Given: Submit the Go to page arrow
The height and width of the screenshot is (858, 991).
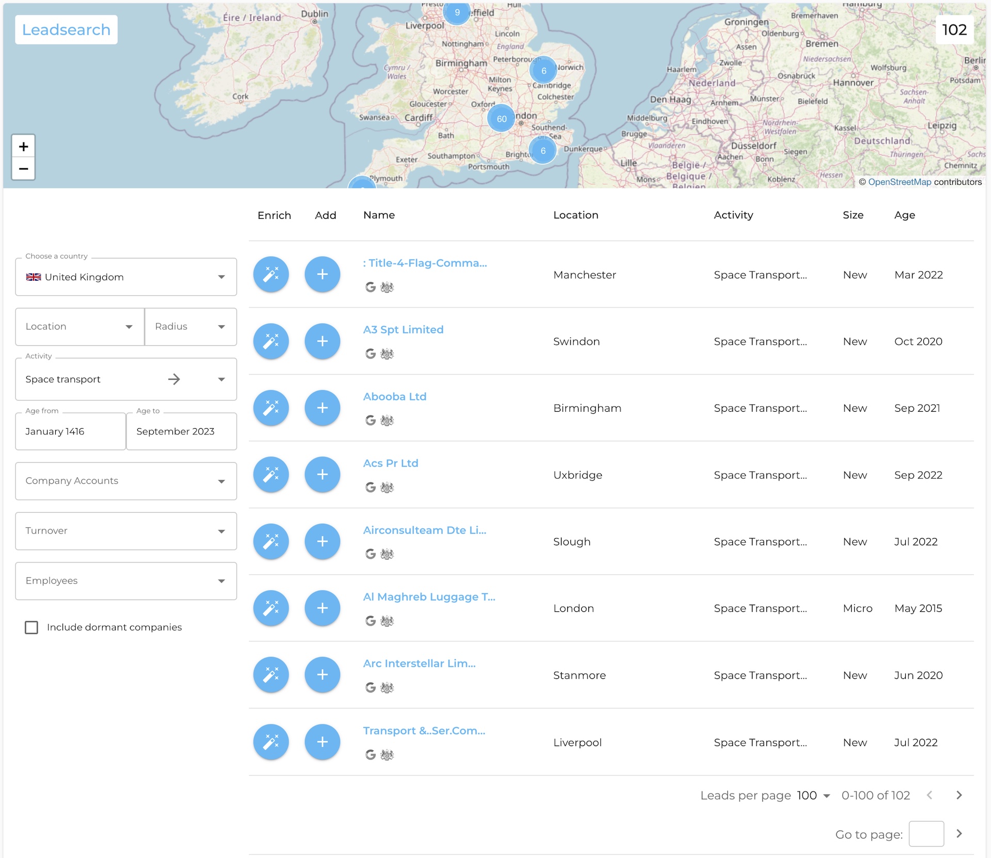Looking at the screenshot, I should [959, 834].
